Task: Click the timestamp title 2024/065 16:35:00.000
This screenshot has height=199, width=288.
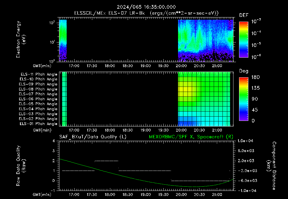Action: (146, 7)
